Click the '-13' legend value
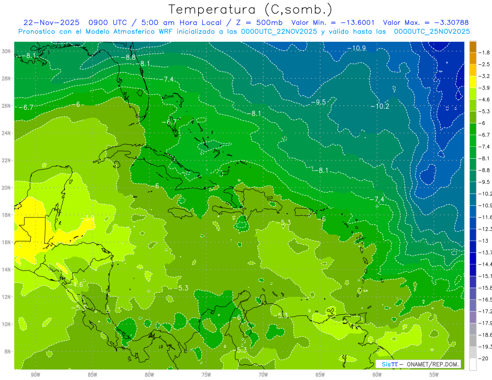 483,241
